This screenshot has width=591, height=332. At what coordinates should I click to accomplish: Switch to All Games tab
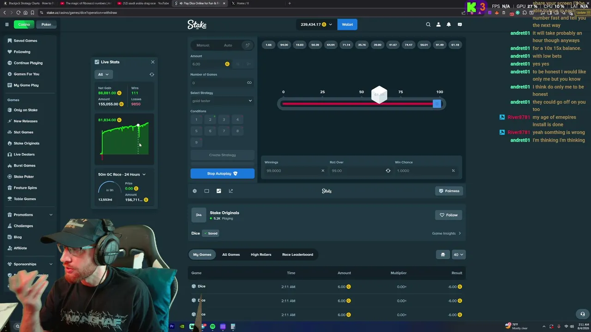click(x=231, y=255)
